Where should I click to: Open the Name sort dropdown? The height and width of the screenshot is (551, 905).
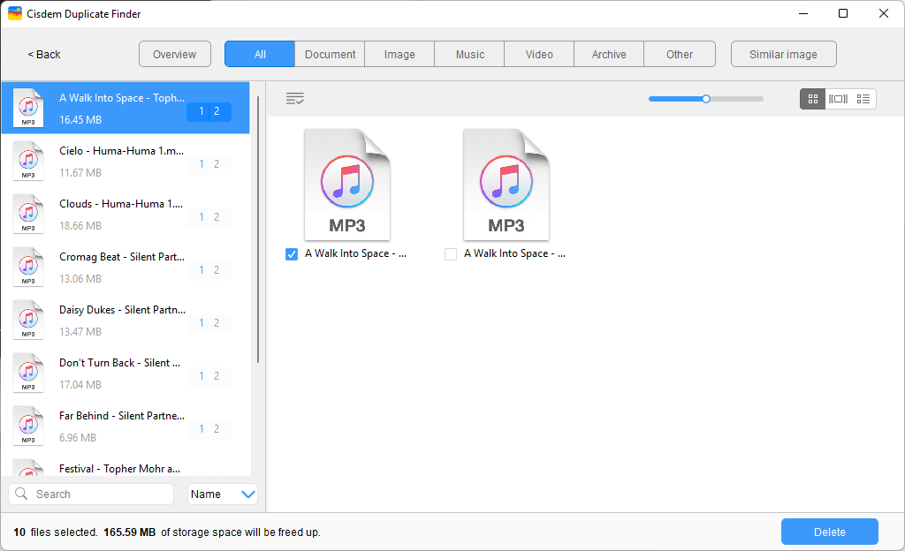(x=222, y=494)
